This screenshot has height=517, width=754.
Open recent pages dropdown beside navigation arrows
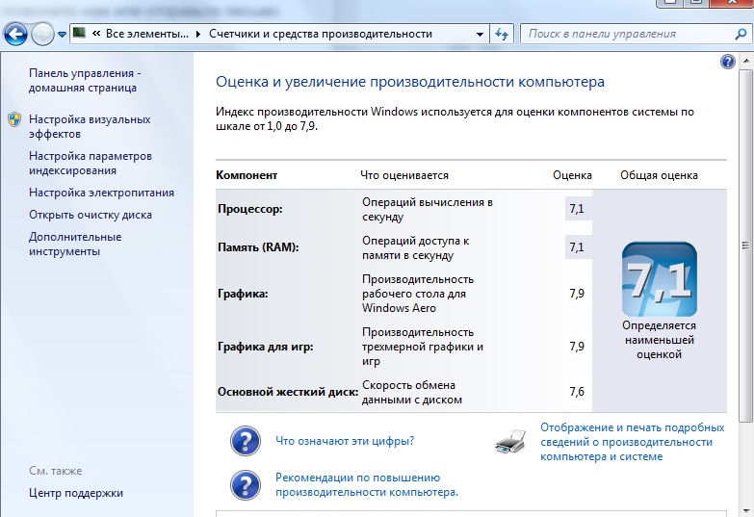point(62,35)
